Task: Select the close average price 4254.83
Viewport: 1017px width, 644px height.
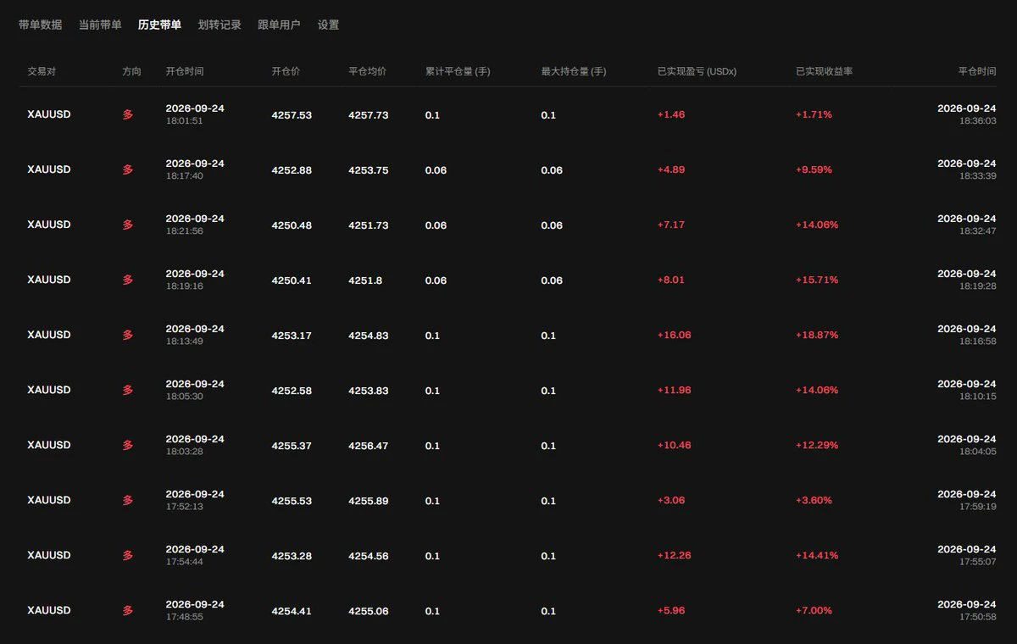Action: pos(369,336)
